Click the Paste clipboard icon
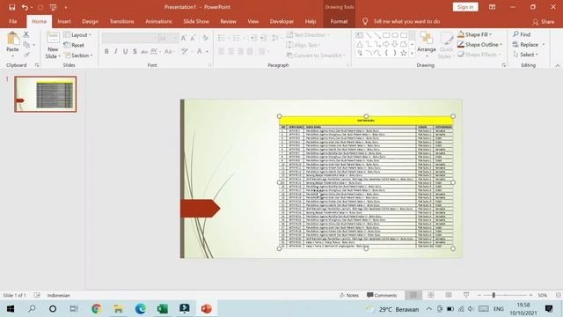 [12, 39]
